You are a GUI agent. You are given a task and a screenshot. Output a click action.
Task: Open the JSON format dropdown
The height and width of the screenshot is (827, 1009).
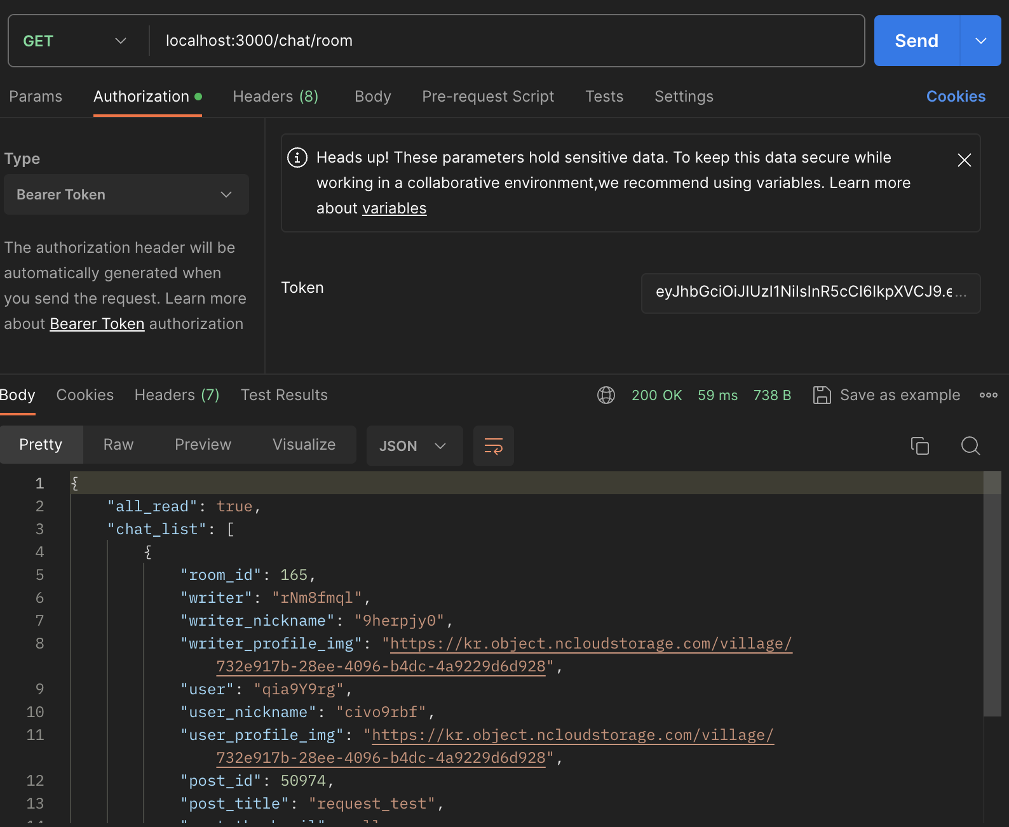point(414,446)
